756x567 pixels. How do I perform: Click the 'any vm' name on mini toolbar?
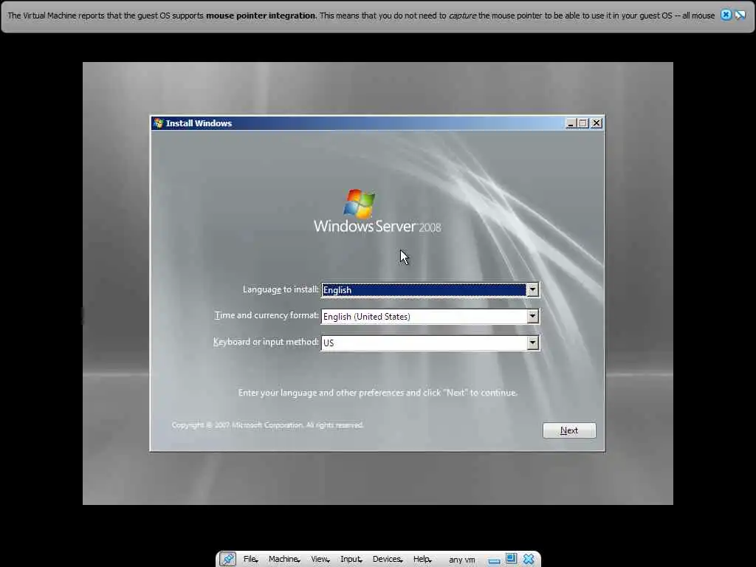pyautogui.click(x=461, y=560)
